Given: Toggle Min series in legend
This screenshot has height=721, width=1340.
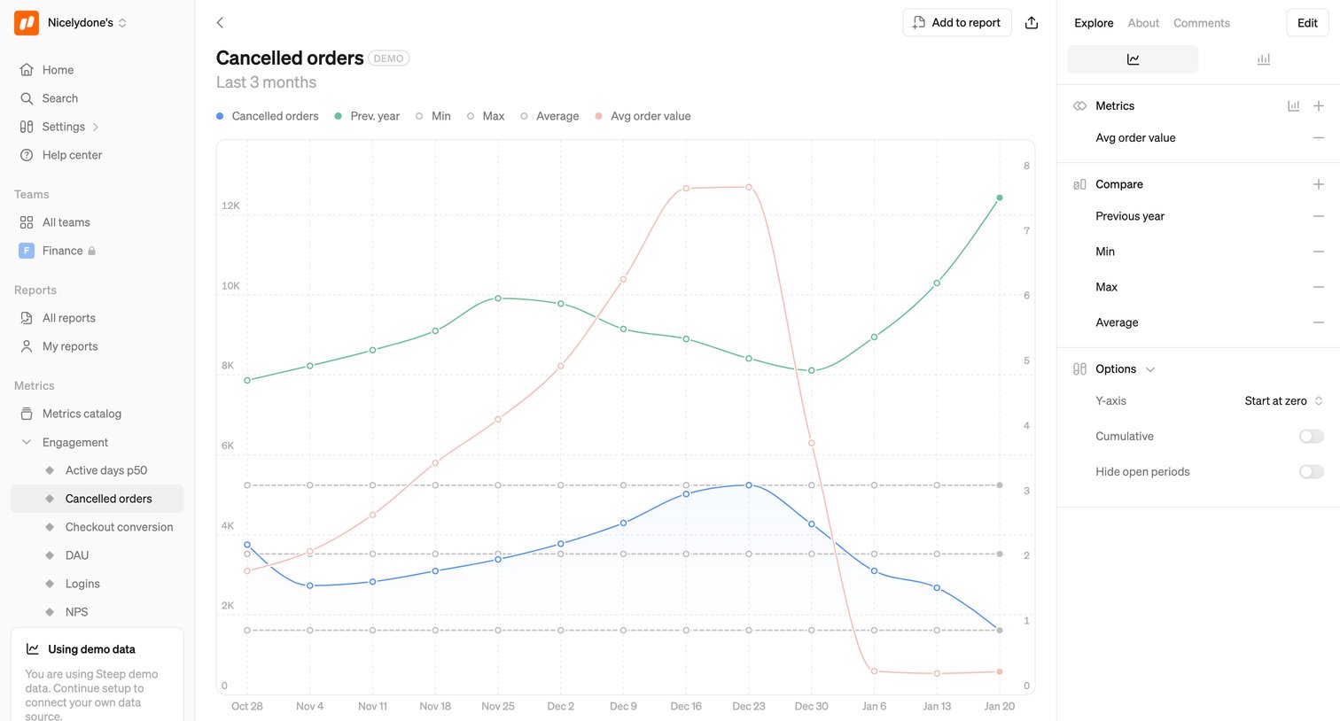Looking at the screenshot, I should point(433,116).
